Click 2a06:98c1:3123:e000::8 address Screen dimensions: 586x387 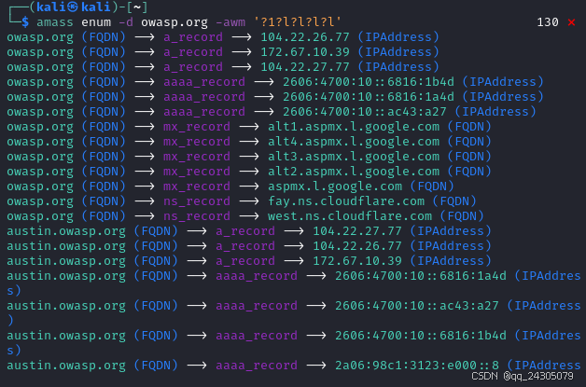pos(417,366)
